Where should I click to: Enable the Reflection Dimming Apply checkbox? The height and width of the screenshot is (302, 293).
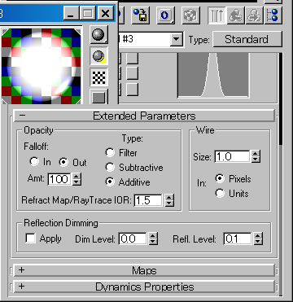[30, 239]
